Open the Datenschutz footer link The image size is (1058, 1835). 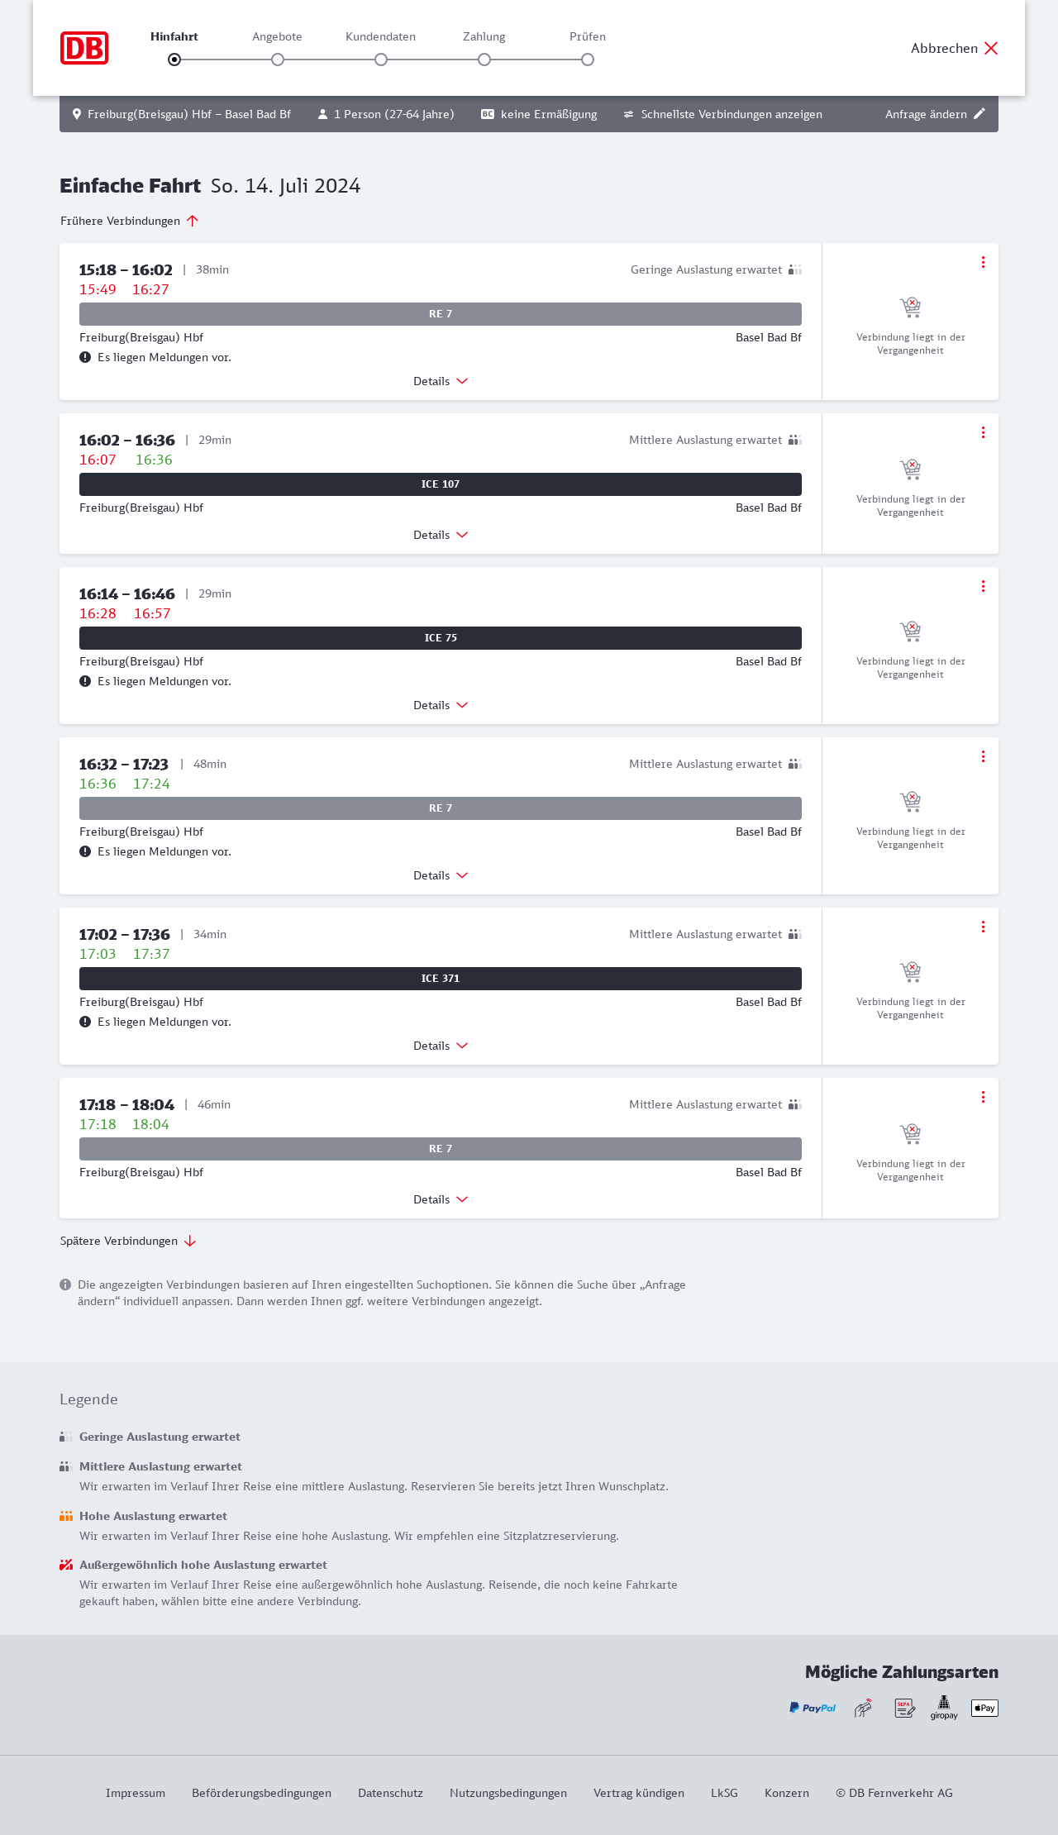[390, 1793]
